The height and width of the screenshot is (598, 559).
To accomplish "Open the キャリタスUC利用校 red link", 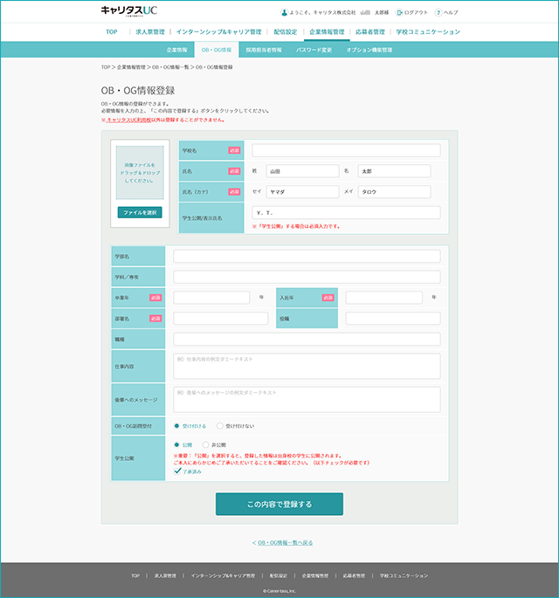I will pyautogui.click(x=128, y=120).
